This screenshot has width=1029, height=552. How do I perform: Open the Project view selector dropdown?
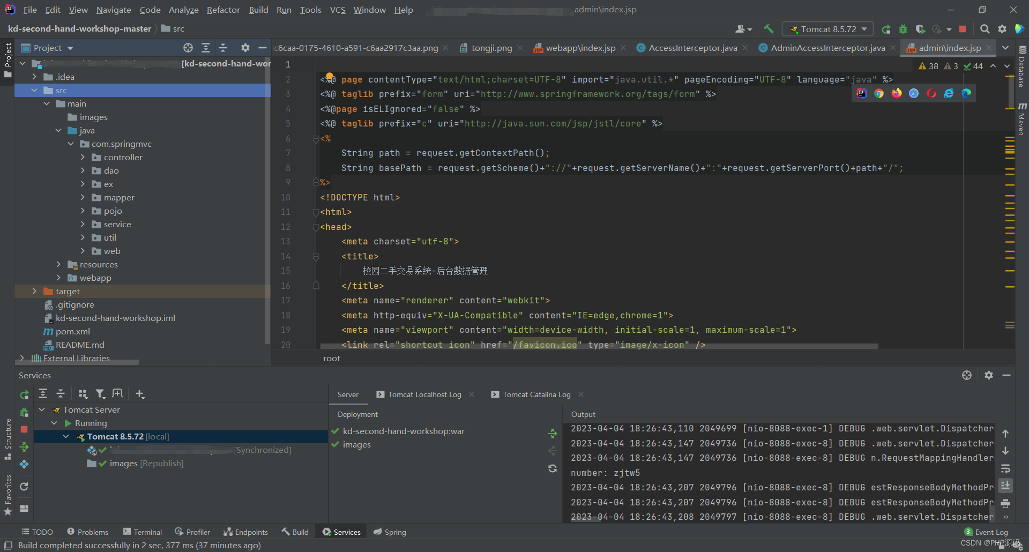[x=47, y=48]
